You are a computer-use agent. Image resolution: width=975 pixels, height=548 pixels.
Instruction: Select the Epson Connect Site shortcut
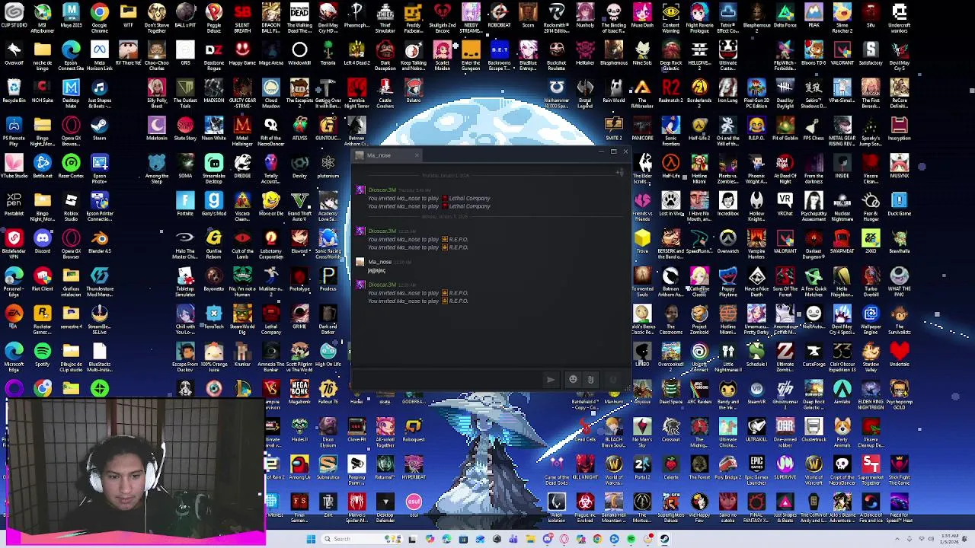coord(71,54)
